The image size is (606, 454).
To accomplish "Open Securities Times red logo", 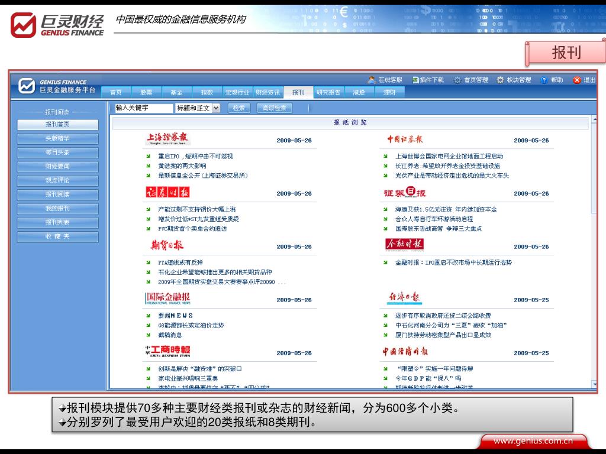I will (x=167, y=192).
